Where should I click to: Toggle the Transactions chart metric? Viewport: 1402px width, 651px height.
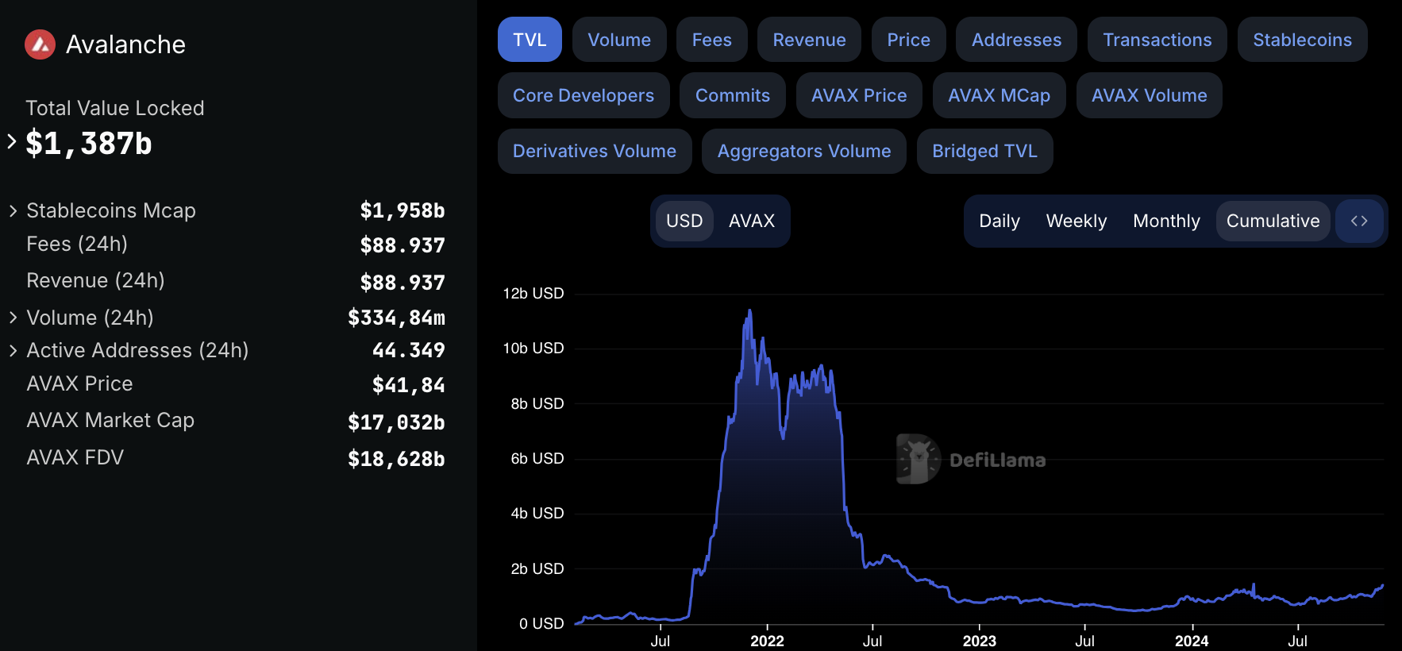point(1157,40)
